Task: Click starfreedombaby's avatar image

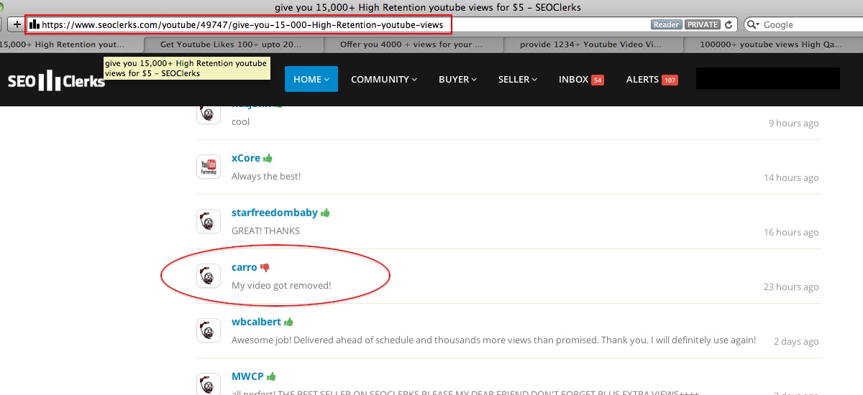Action: click(x=209, y=221)
